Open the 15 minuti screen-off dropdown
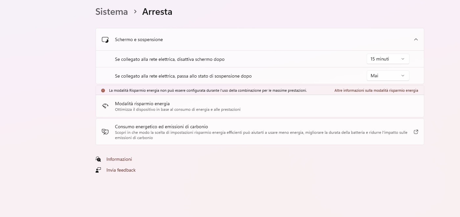The image size is (460, 217). (x=388, y=59)
